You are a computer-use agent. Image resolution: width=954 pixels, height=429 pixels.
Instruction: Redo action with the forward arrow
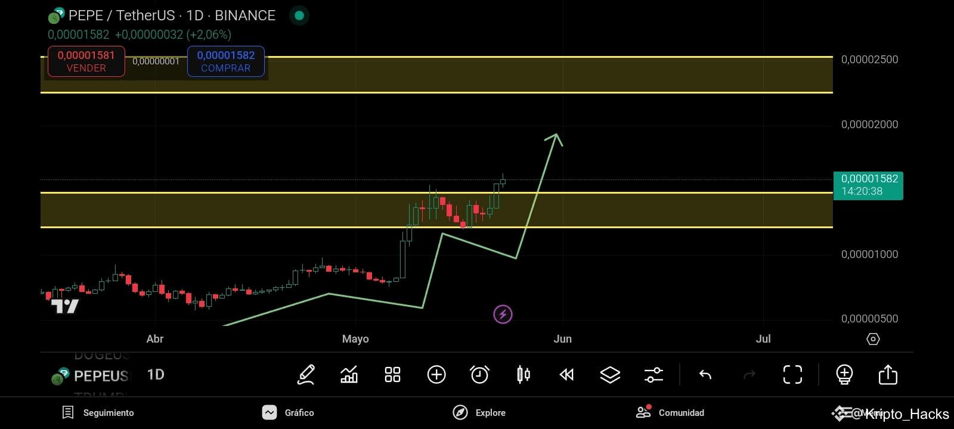tap(749, 375)
